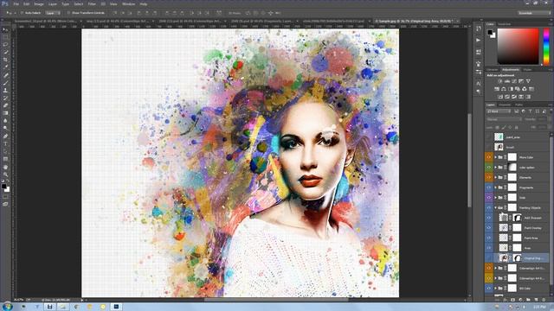Pick a shade in the red color field

[x=519, y=47]
